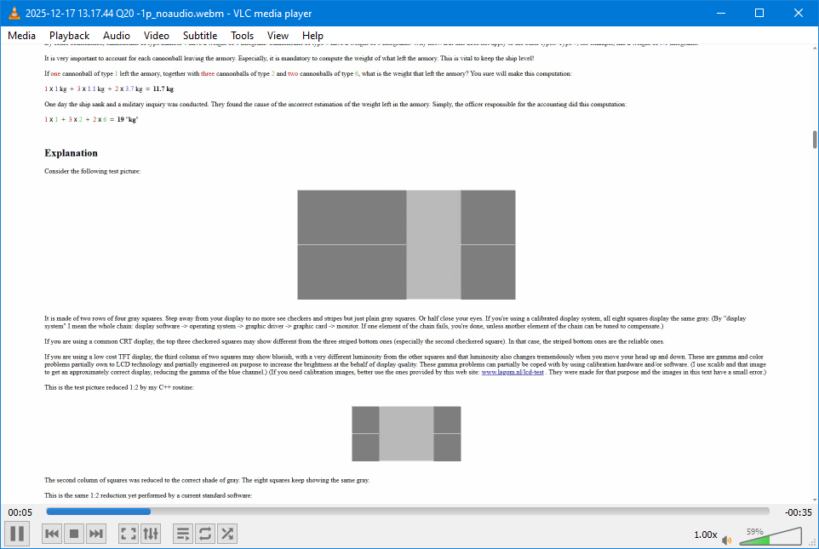This screenshot has width=819, height=549.
Task: Click the small reduced test picture
Action: coord(406,433)
